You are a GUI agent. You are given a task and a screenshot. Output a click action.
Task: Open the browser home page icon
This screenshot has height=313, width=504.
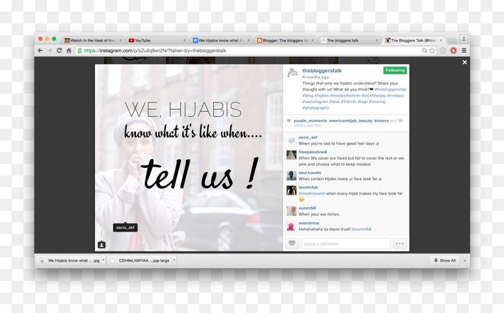click(x=69, y=50)
